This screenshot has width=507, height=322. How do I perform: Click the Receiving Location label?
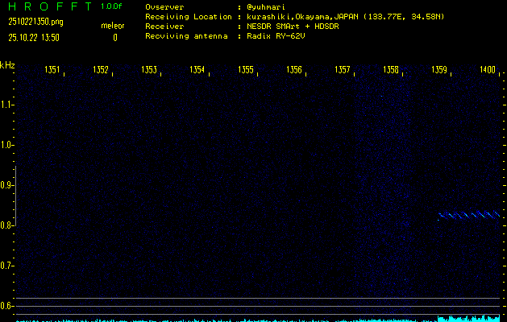pos(189,17)
